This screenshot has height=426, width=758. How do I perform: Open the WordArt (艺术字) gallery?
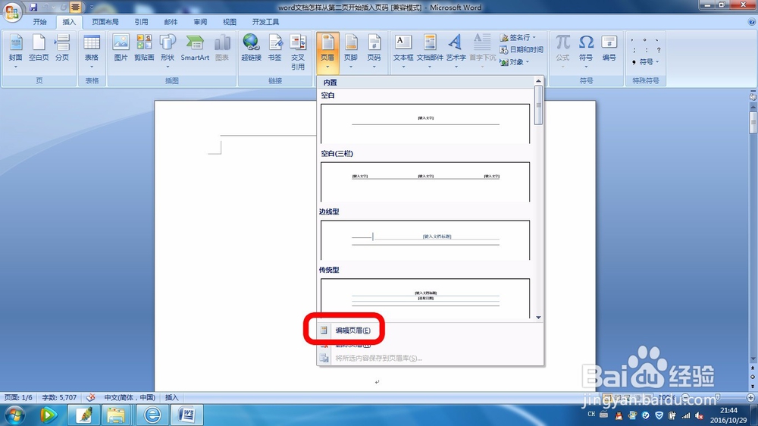(456, 52)
